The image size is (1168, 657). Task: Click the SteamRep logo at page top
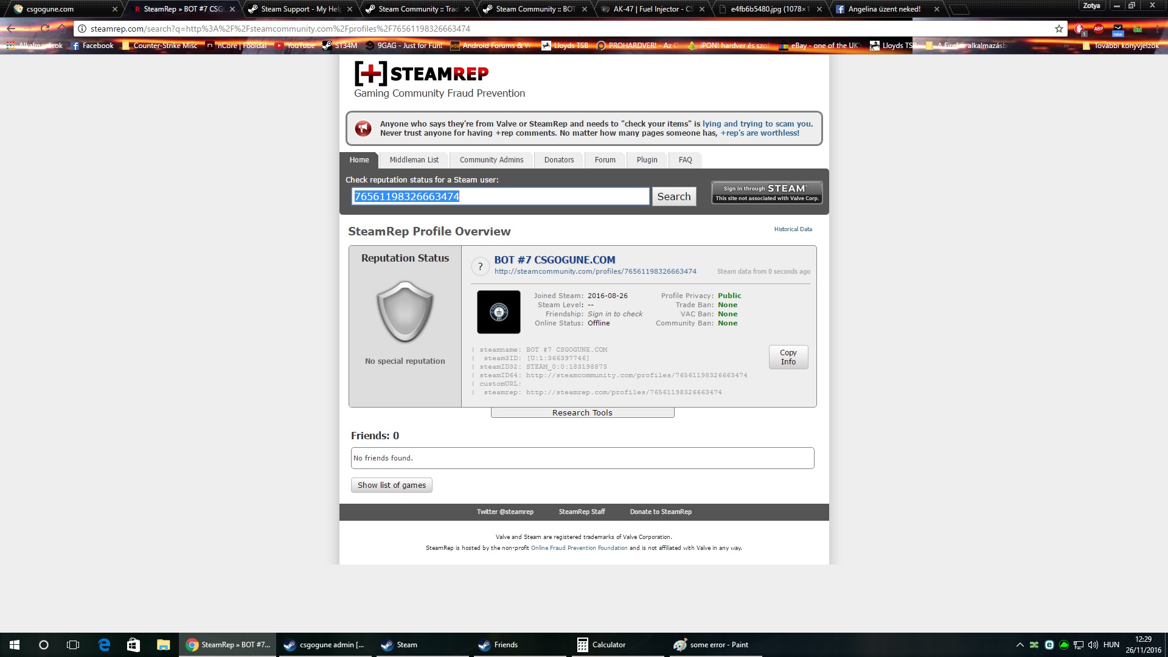tap(422, 74)
